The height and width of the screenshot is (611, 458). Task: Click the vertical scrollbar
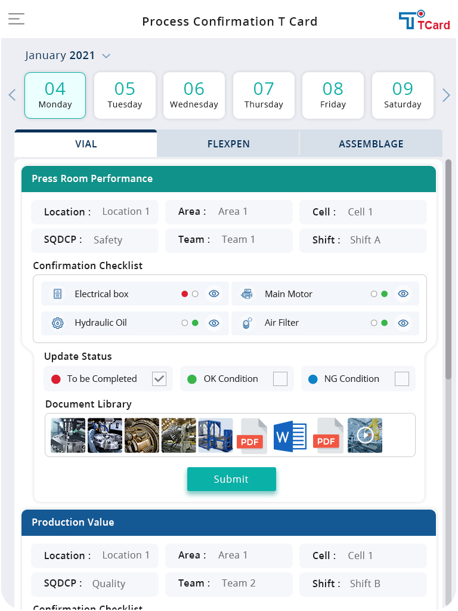pos(448,269)
